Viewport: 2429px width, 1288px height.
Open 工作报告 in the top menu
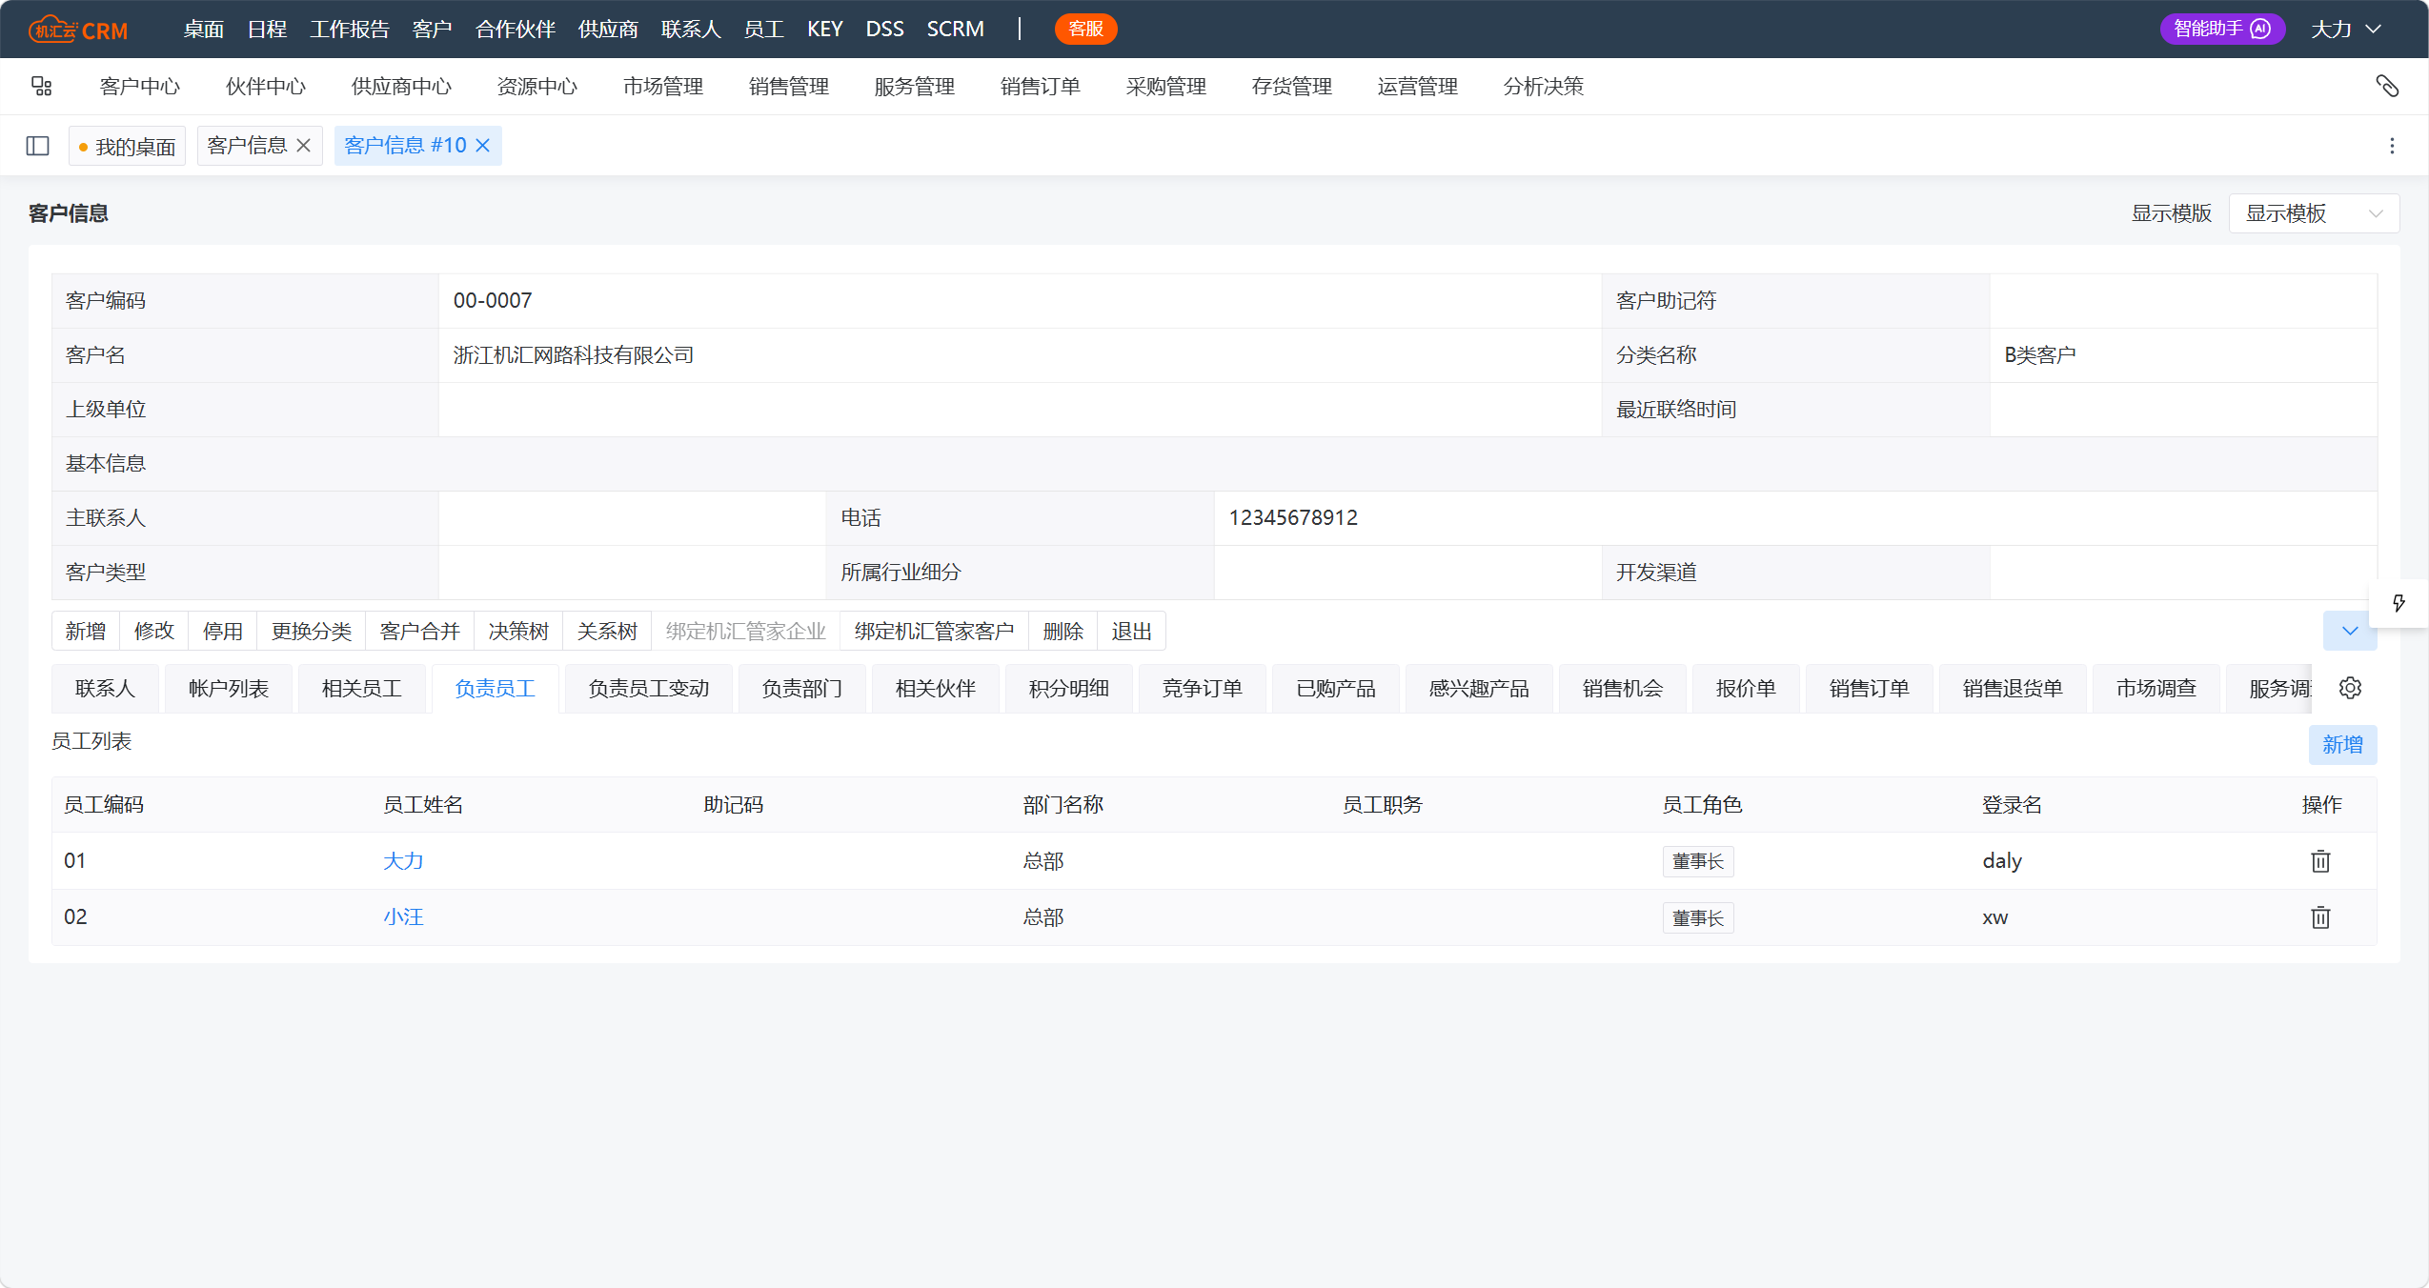[x=350, y=30]
